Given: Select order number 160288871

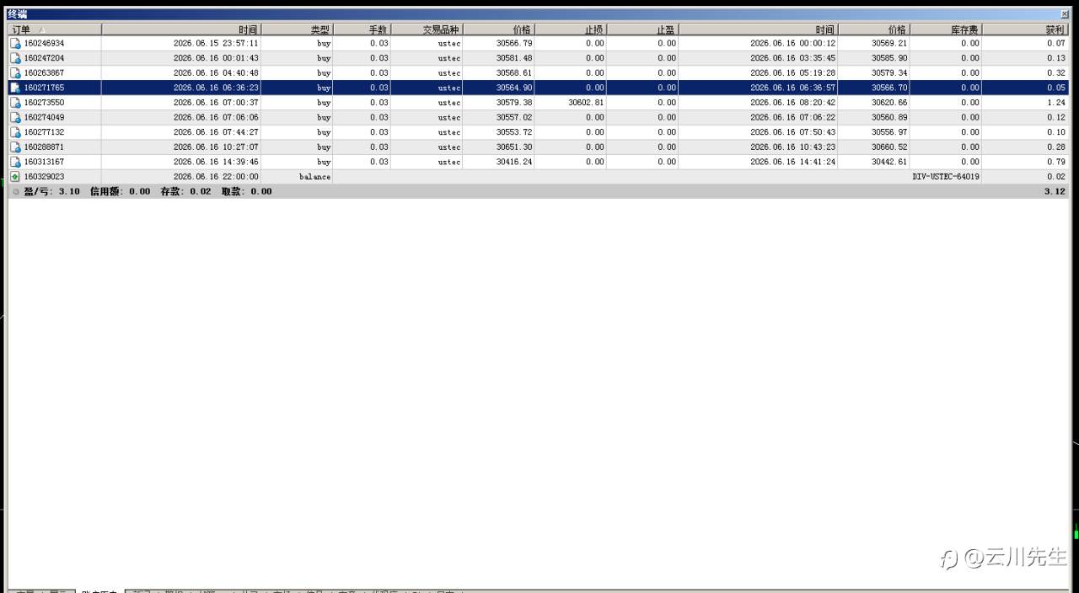Looking at the screenshot, I should (44, 147).
